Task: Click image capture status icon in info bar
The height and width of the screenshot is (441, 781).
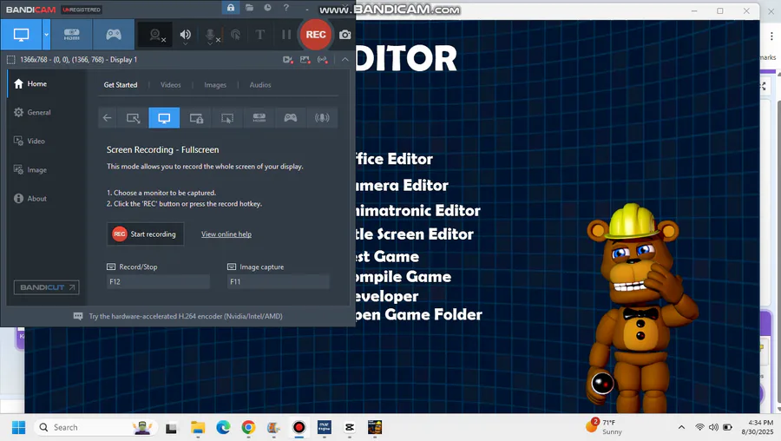Action: [305, 60]
